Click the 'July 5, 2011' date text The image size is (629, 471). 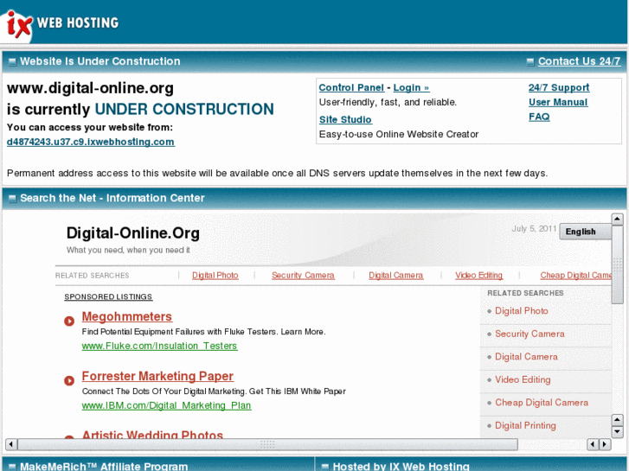click(534, 229)
